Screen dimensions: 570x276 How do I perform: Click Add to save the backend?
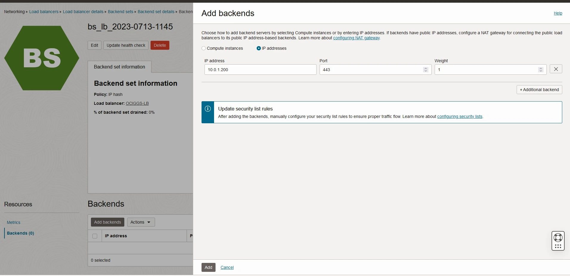[208, 267]
